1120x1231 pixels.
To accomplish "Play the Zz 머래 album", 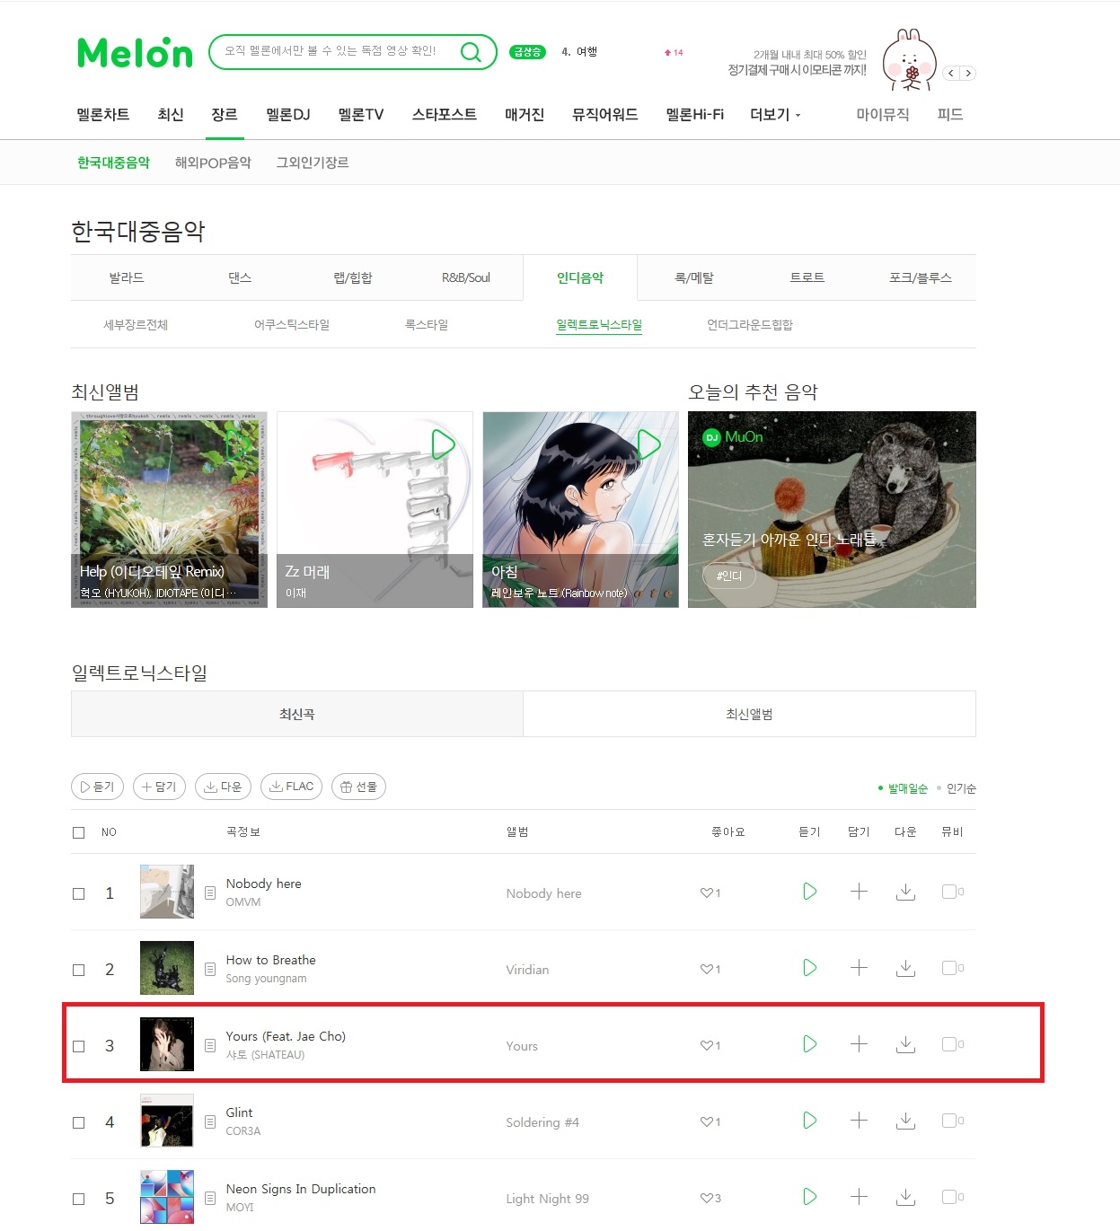I will pyautogui.click(x=444, y=444).
